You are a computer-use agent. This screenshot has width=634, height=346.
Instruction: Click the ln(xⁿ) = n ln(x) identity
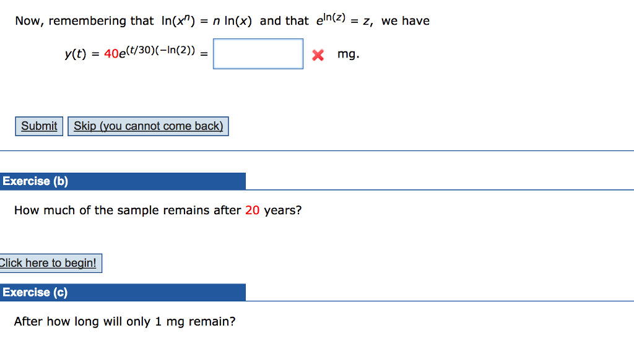206,20
